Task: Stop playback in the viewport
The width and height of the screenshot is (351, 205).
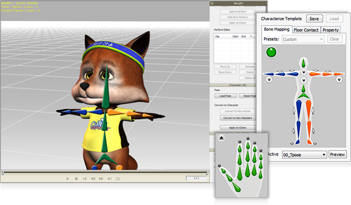Action: 76,179
